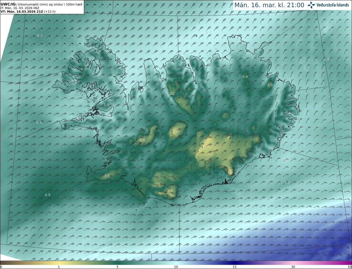Click the 6.4 value in northwest sea

click(40, 35)
